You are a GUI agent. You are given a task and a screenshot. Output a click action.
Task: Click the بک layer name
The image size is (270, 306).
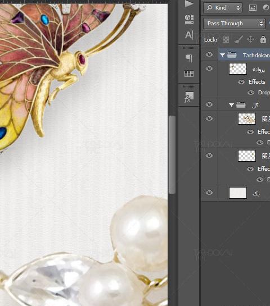[x=256, y=194]
